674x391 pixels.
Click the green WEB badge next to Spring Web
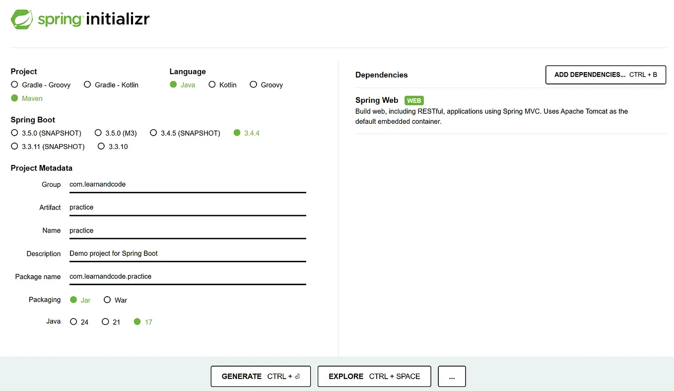[x=414, y=100]
